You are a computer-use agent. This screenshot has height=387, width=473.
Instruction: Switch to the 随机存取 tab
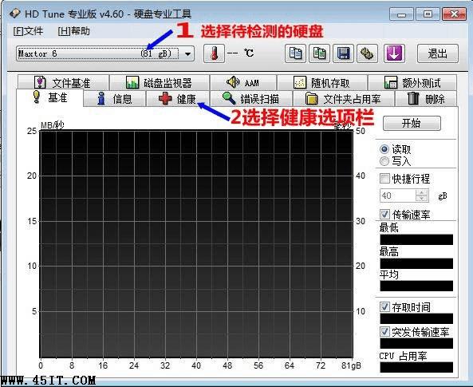(x=322, y=82)
